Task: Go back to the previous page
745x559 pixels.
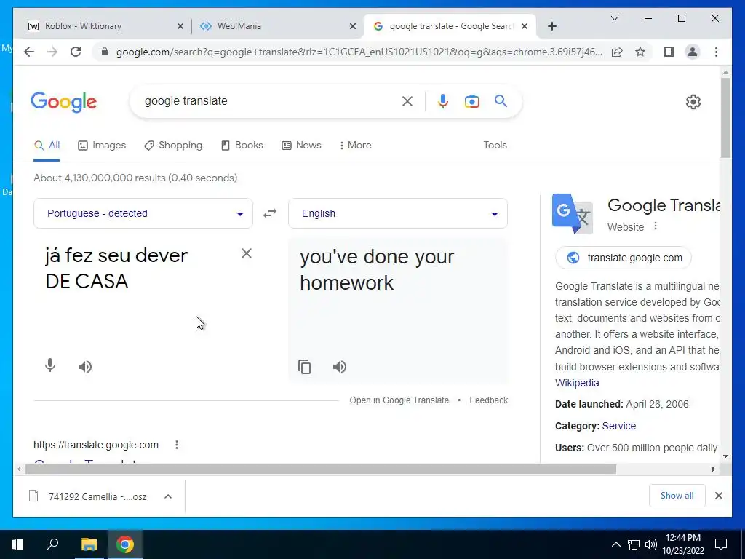Action: 29,52
